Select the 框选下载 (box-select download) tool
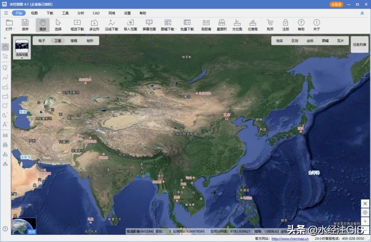 pos(77,25)
